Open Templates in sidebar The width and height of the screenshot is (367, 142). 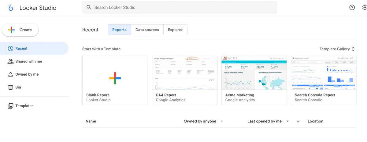coord(34,106)
